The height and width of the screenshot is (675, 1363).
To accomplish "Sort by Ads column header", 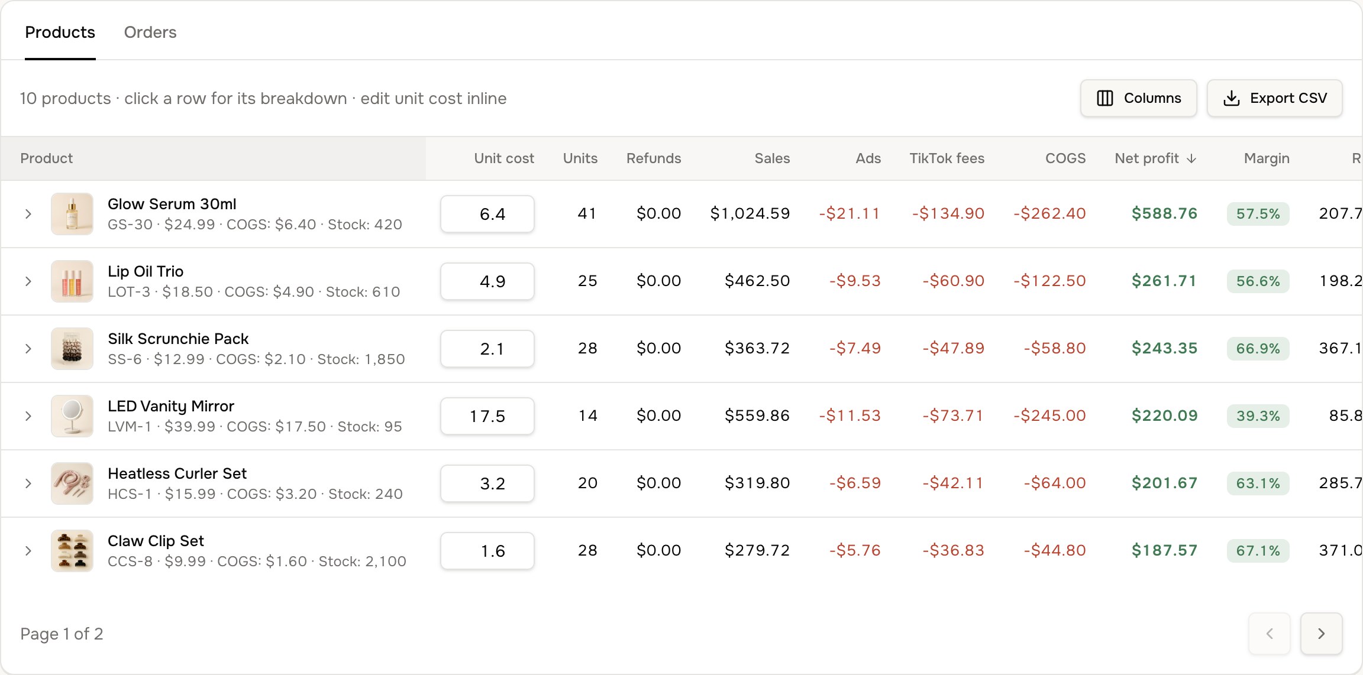I will point(868,158).
